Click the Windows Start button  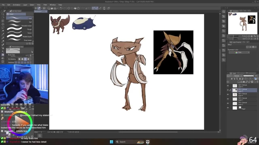[x=111, y=142]
